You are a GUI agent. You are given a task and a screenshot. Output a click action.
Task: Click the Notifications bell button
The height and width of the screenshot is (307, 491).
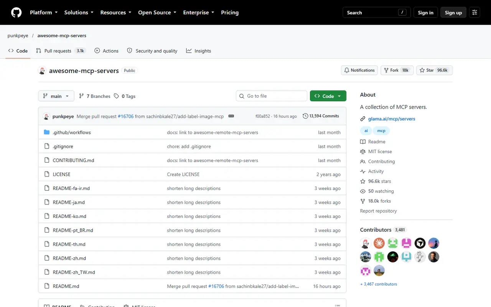[x=359, y=70]
